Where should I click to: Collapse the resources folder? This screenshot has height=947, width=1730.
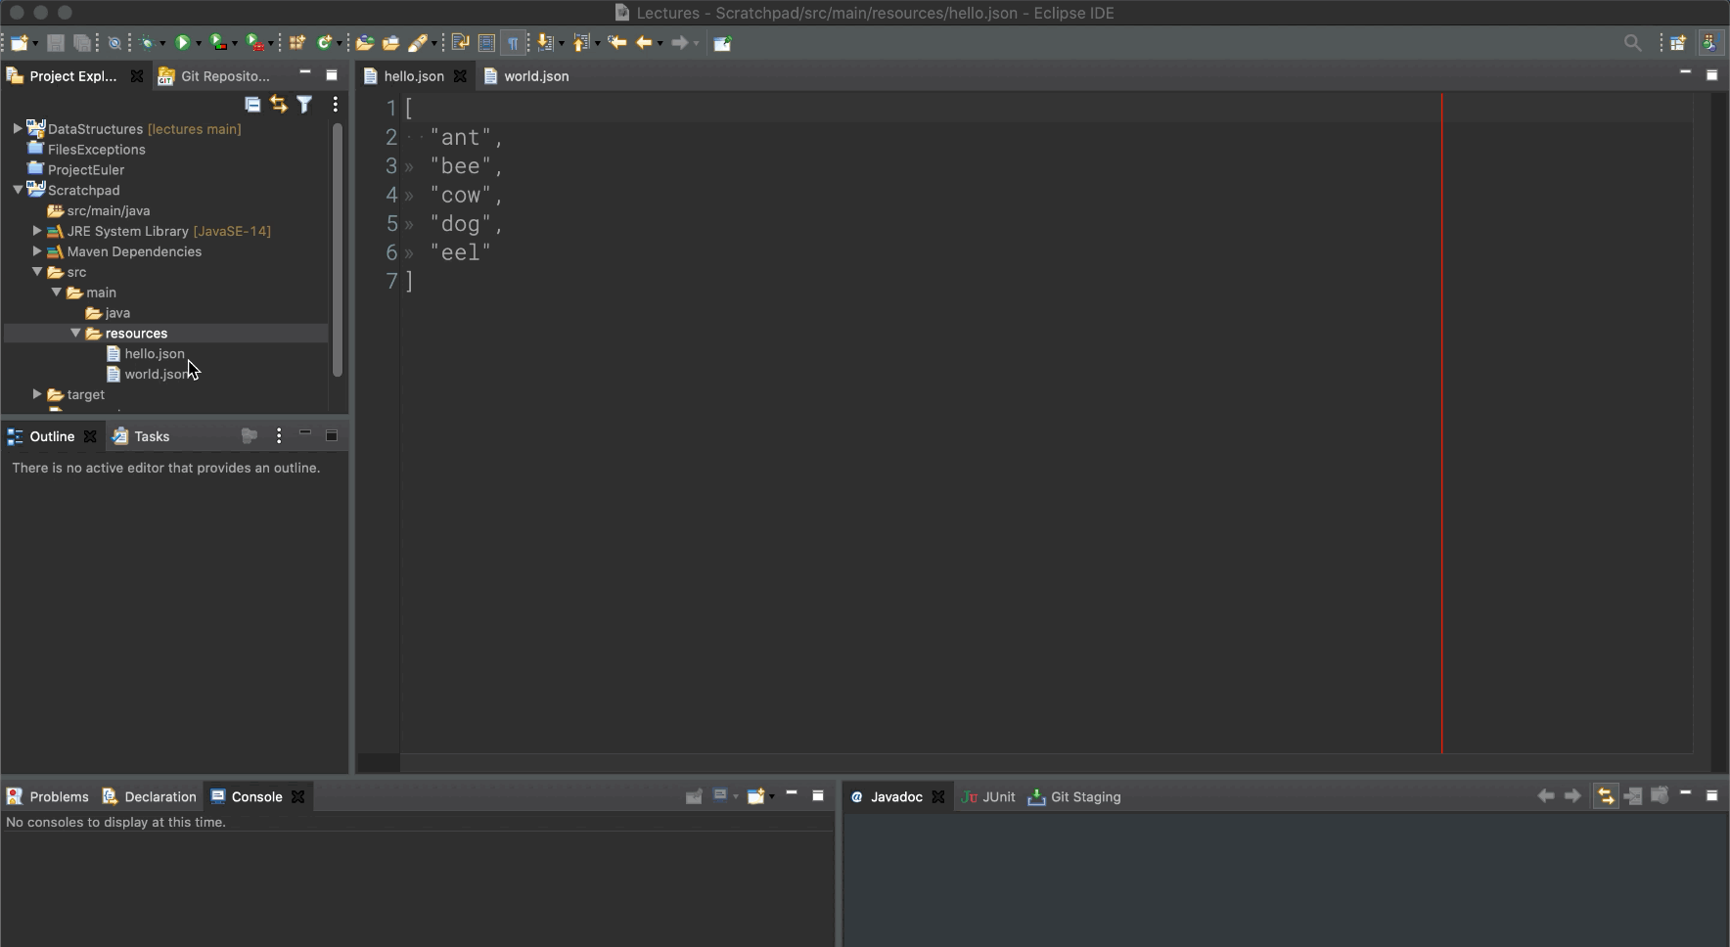(x=75, y=333)
